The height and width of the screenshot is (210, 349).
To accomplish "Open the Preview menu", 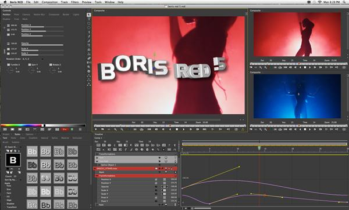I will 87,2.
